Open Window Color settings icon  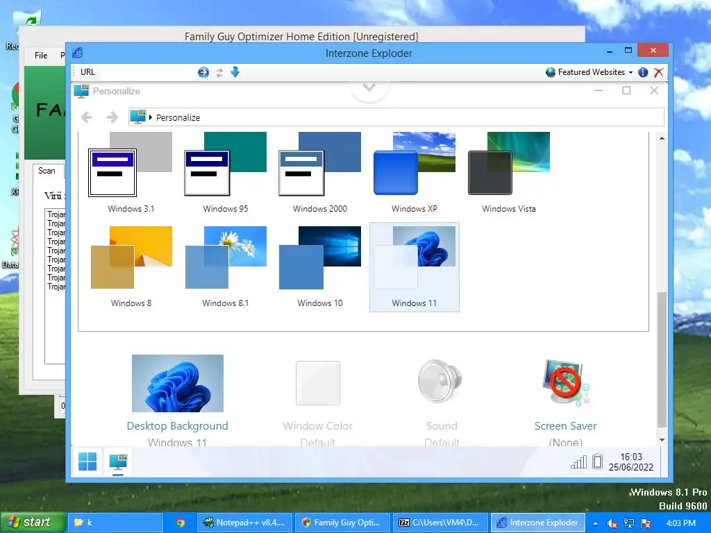pos(318,383)
